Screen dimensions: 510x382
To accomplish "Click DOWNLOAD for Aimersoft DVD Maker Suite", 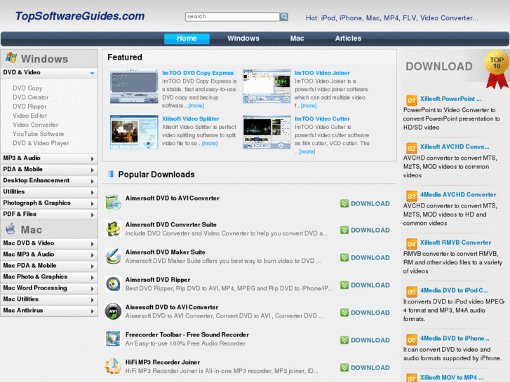I will pyautogui.click(x=365, y=257).
